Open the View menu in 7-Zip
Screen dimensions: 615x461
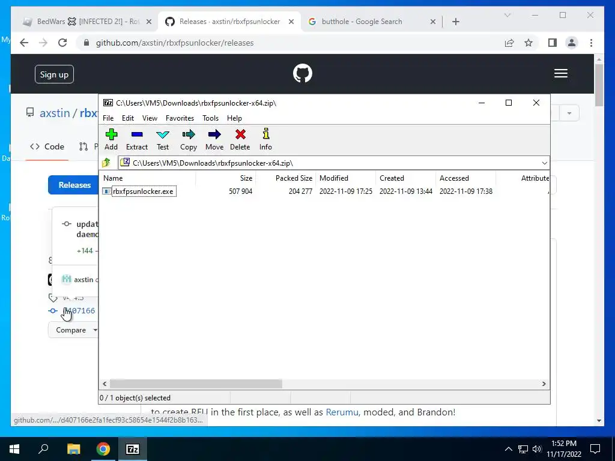tap(150, 118)
